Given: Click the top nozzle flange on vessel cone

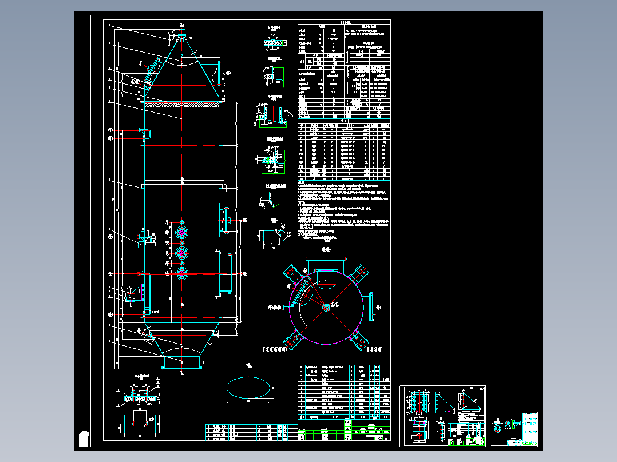Looking at the screenshot, I should point(181,35).
